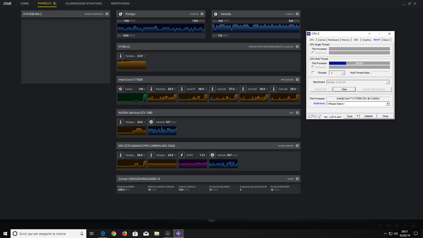Screen dimensions: 423x238
Task: Click the thermometer icon beside H100i temperature
Action: pyautogui.click(x=120, y=56)
